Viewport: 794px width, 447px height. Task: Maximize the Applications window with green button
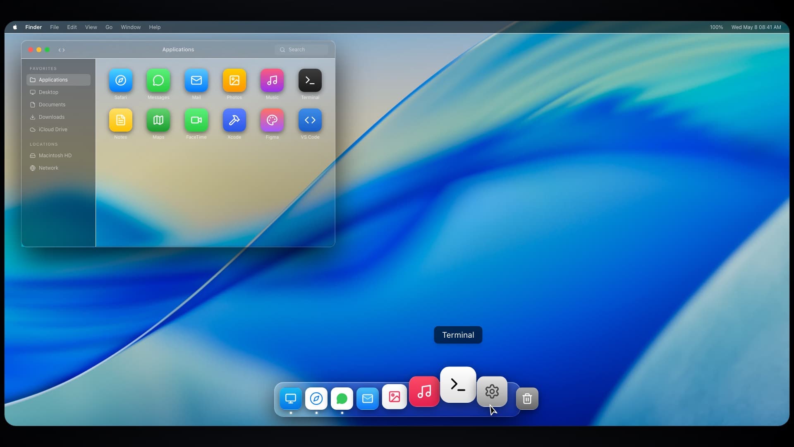point(47,50)
